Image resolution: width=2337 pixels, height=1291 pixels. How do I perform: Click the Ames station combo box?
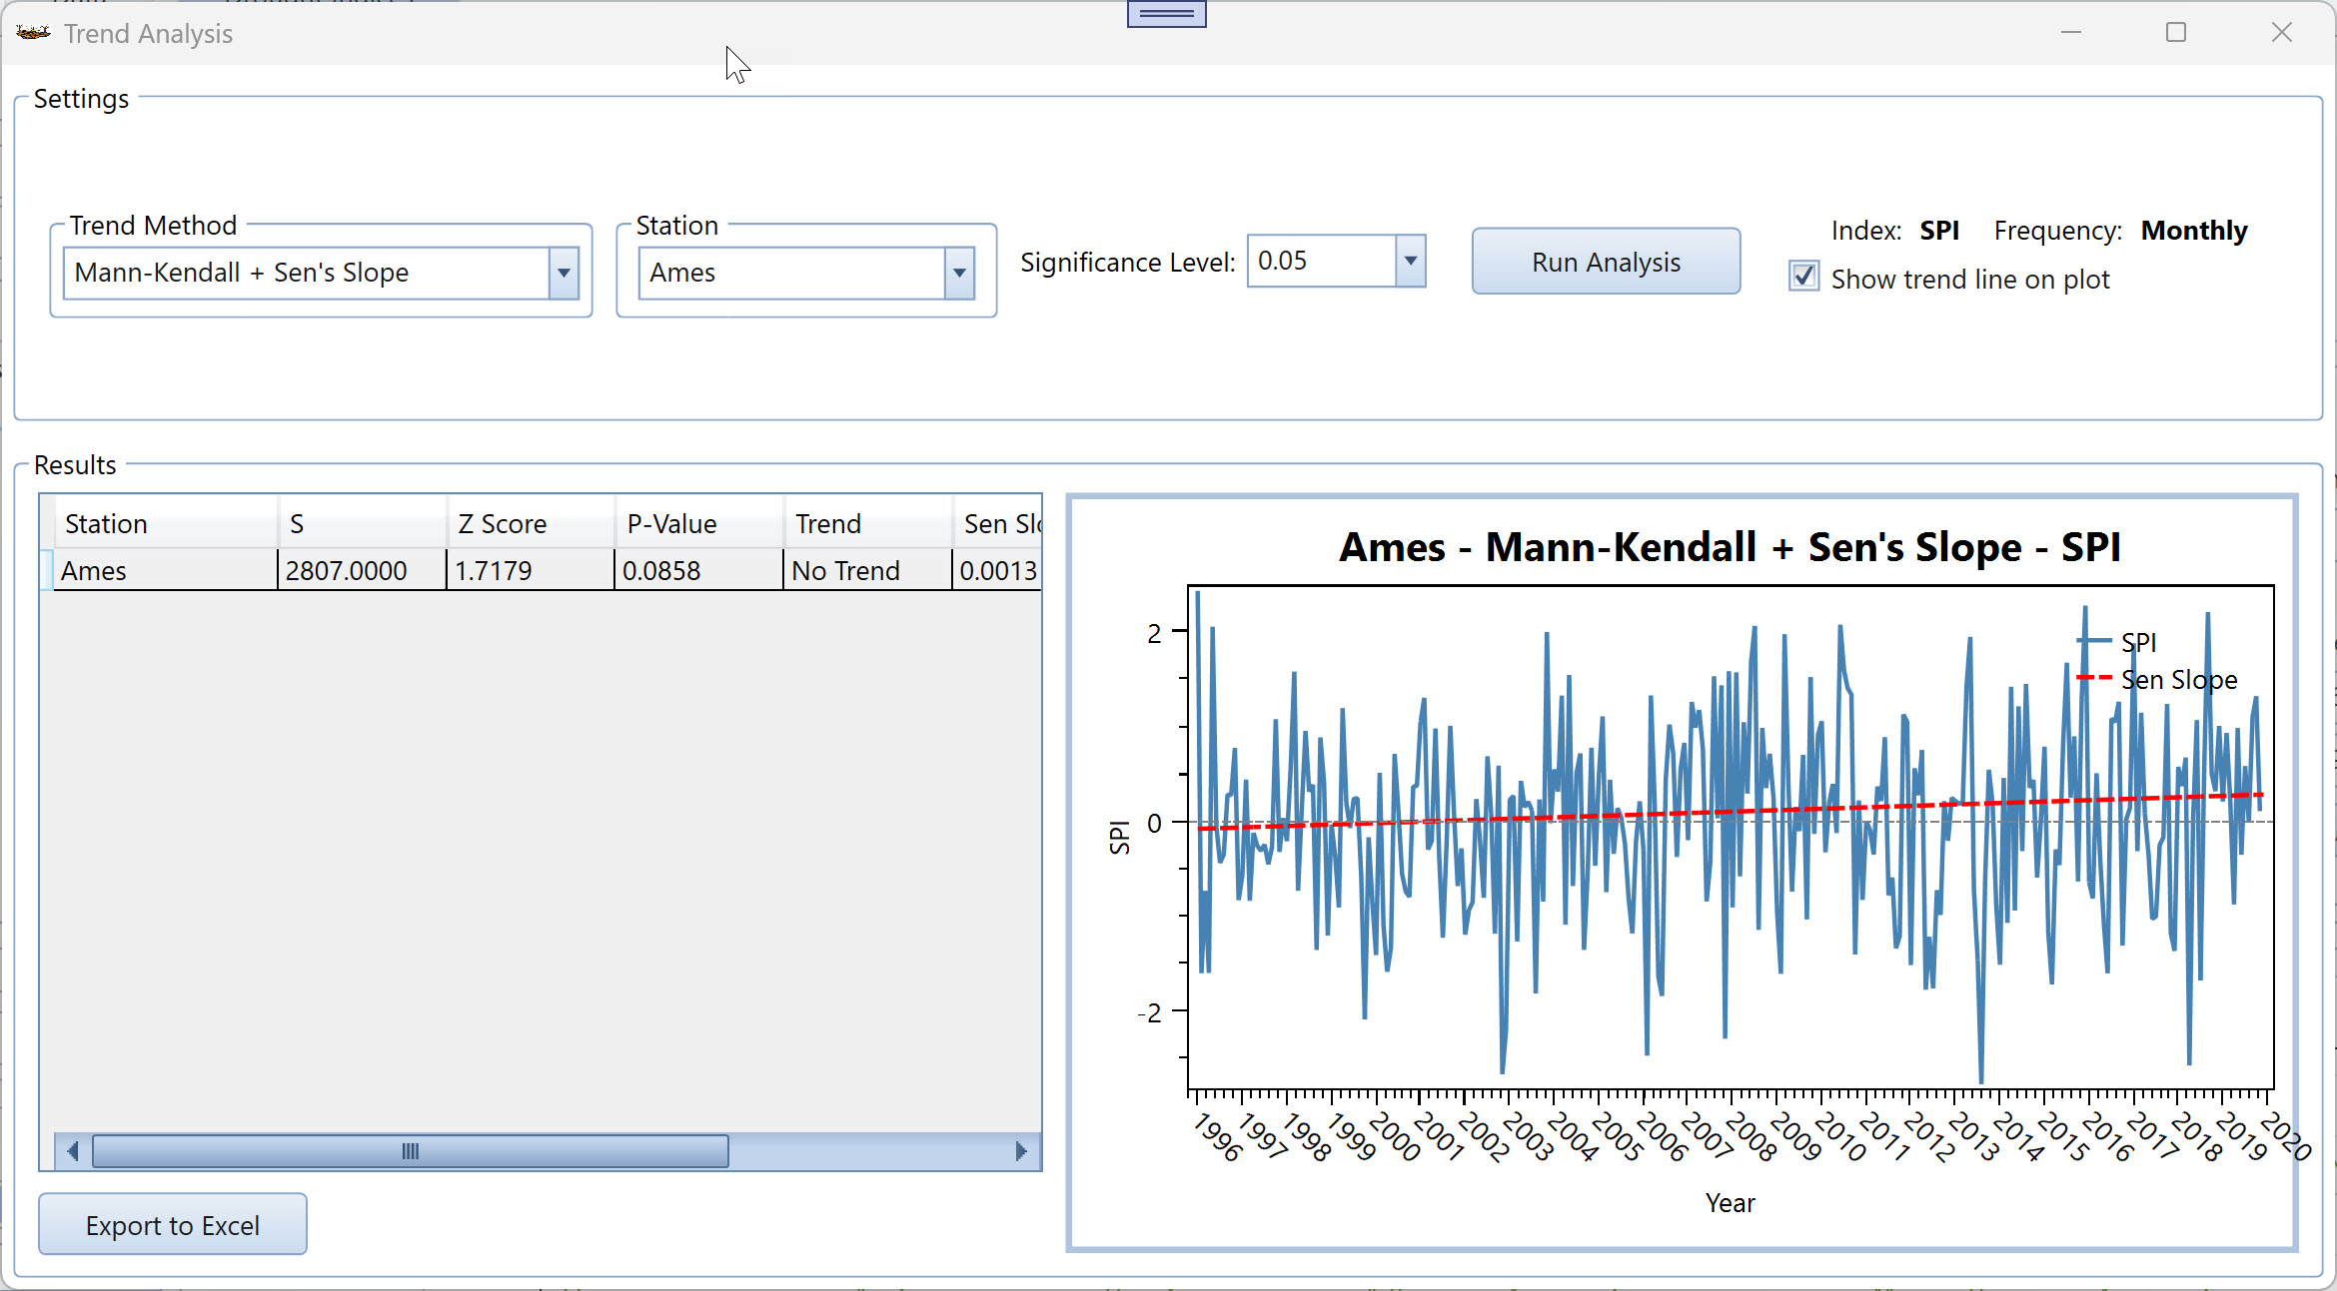[x=806, y=273]
